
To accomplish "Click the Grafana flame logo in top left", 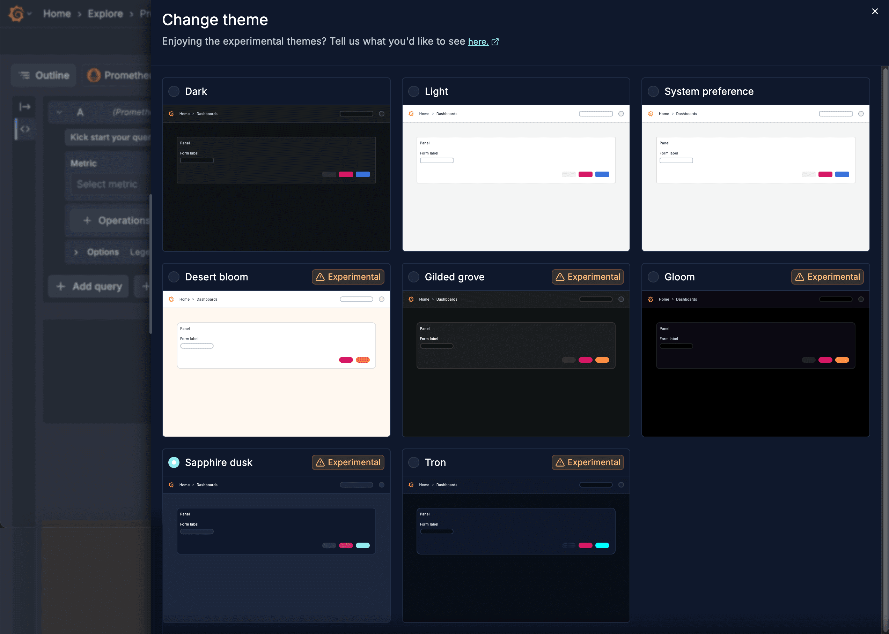I will 16,13.
